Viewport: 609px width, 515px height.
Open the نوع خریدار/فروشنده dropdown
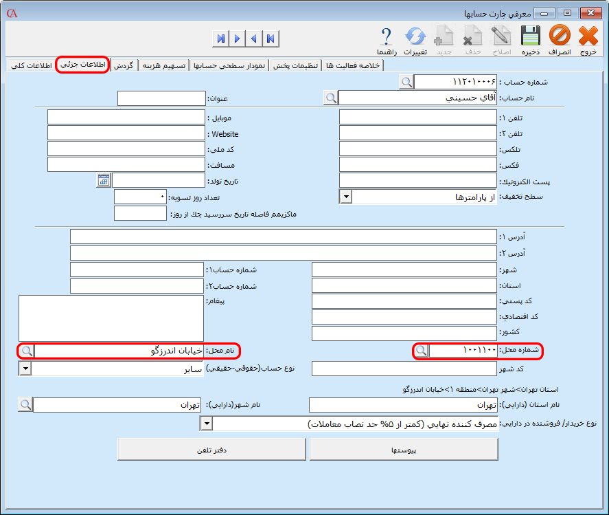[206, 424]
